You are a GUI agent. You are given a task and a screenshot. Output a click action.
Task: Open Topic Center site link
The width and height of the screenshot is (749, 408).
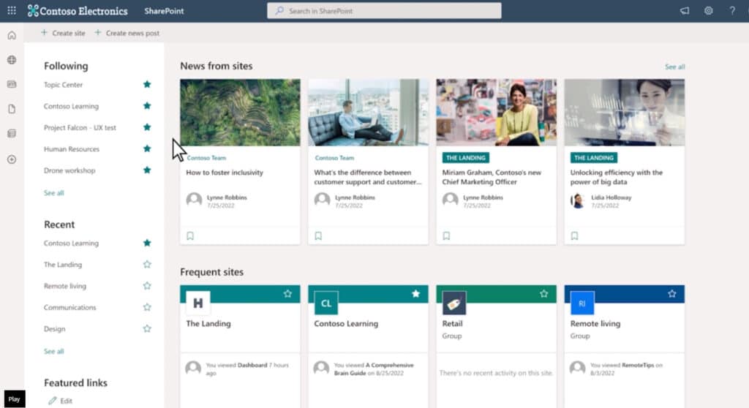63,85
